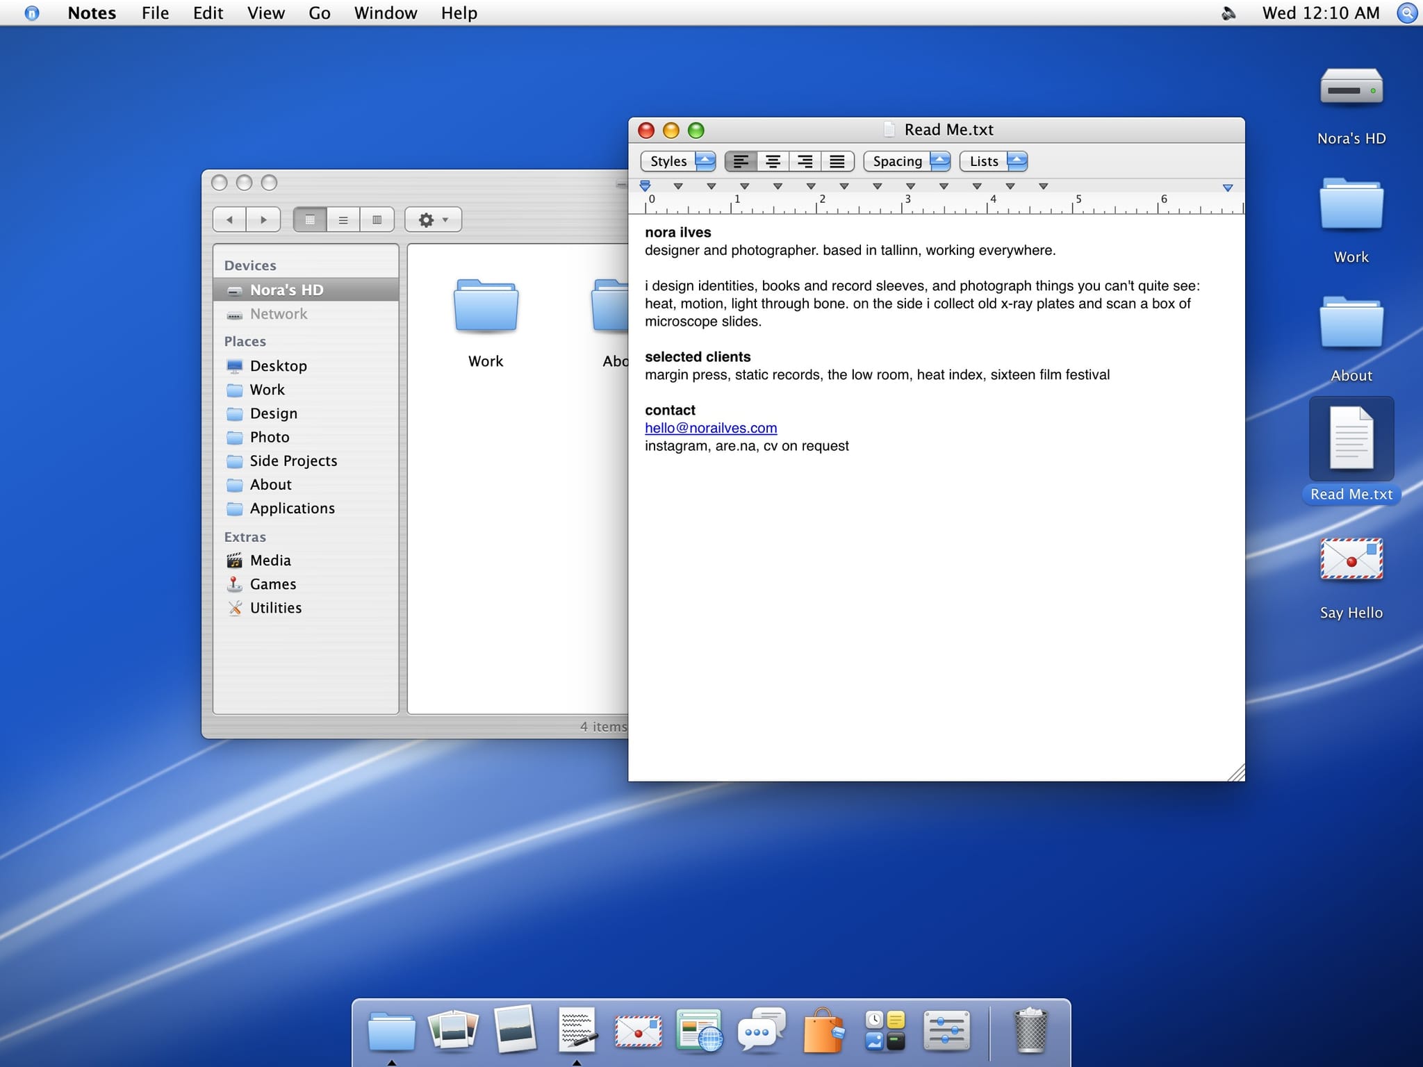The height and width of the screenshot is (1067, 1423).
Task: Click the hello@norailves.com email link
Action: (x=711, y=428)
